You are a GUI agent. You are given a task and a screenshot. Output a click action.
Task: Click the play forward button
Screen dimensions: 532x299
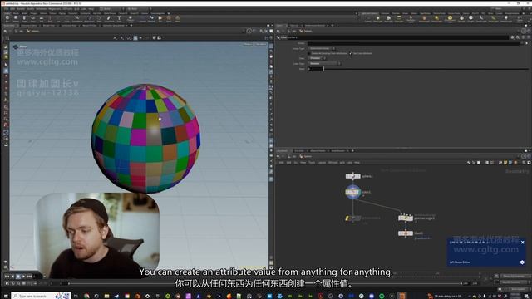click(24, 277)
